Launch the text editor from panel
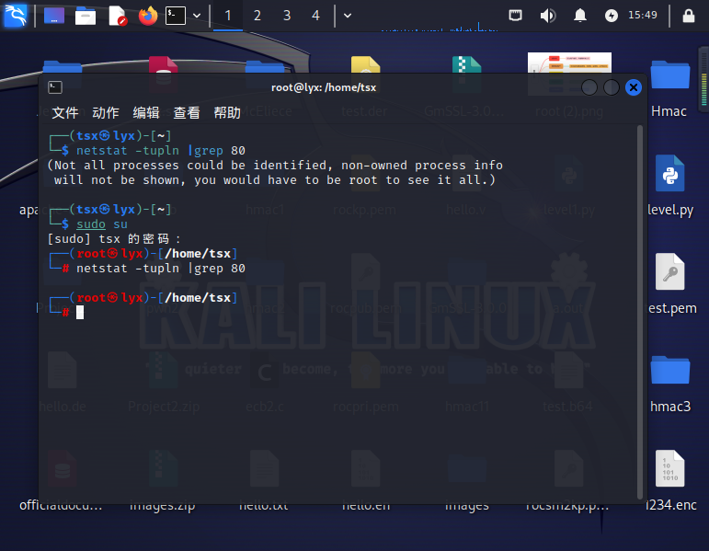The height and width of the screenshot is (551, 709). tap(118, 16)
